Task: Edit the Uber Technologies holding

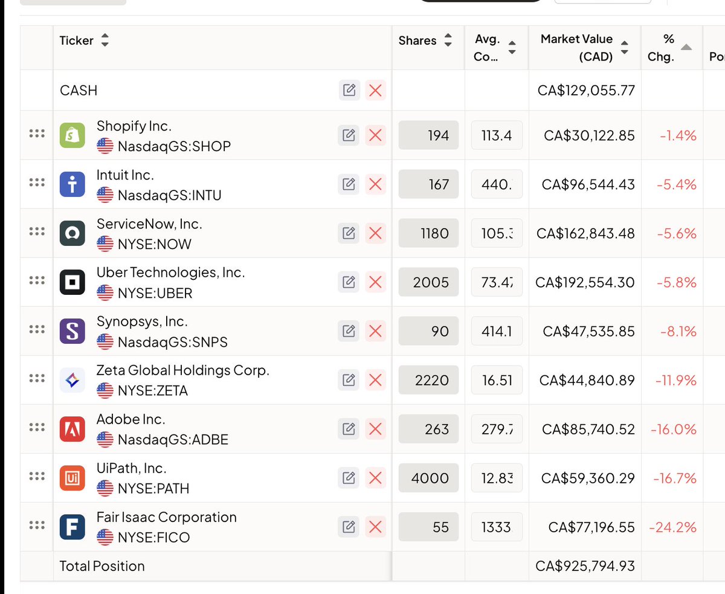Action: (x=349, y=282)
